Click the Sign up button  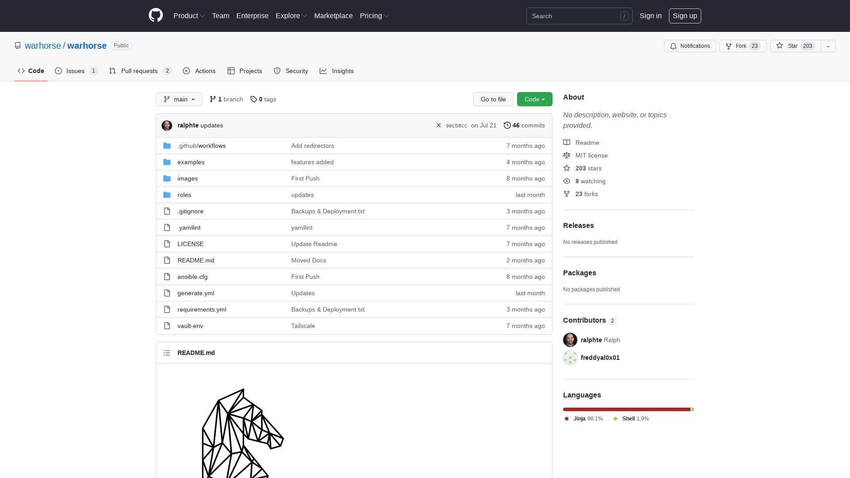[x=685, y=15]
